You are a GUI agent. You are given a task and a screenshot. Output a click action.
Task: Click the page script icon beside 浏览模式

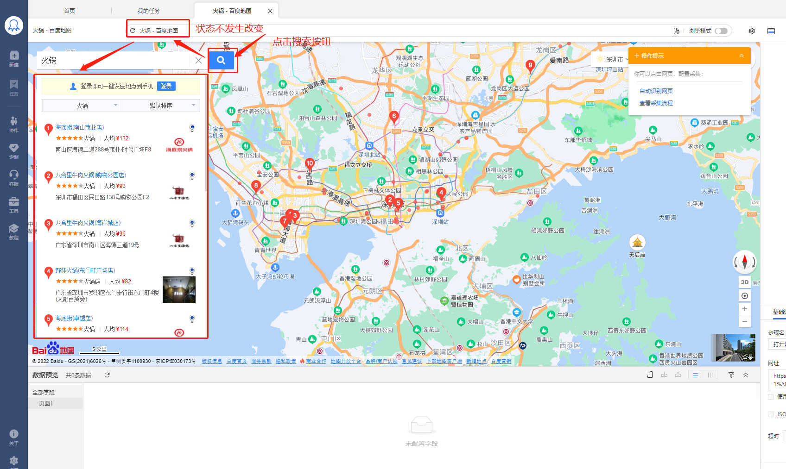(677, 31)
